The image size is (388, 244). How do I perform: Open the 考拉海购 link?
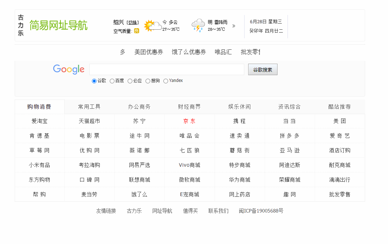pyautogui.click(x=89, y=165)
